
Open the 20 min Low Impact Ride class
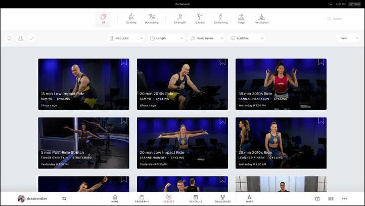(x=182, y=143)
